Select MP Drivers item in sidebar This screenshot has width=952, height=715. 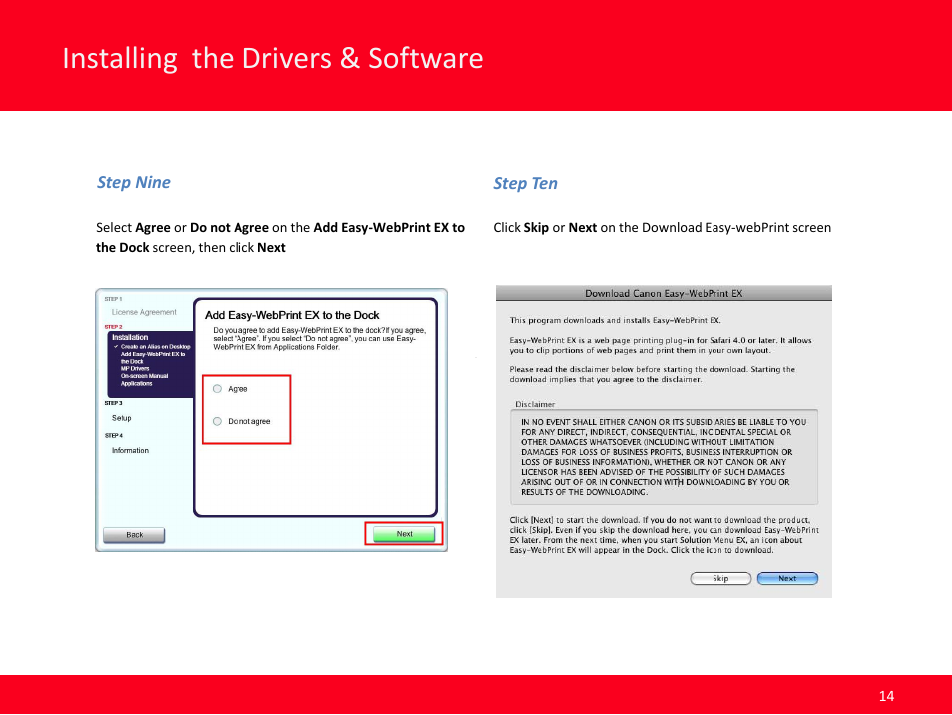(x=135, y=368)
